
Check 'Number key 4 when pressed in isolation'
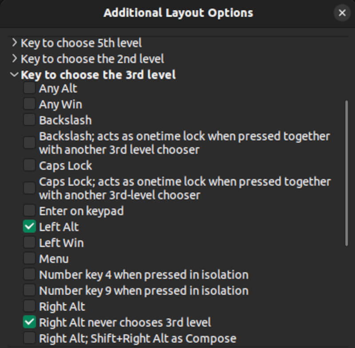point(29,275)
